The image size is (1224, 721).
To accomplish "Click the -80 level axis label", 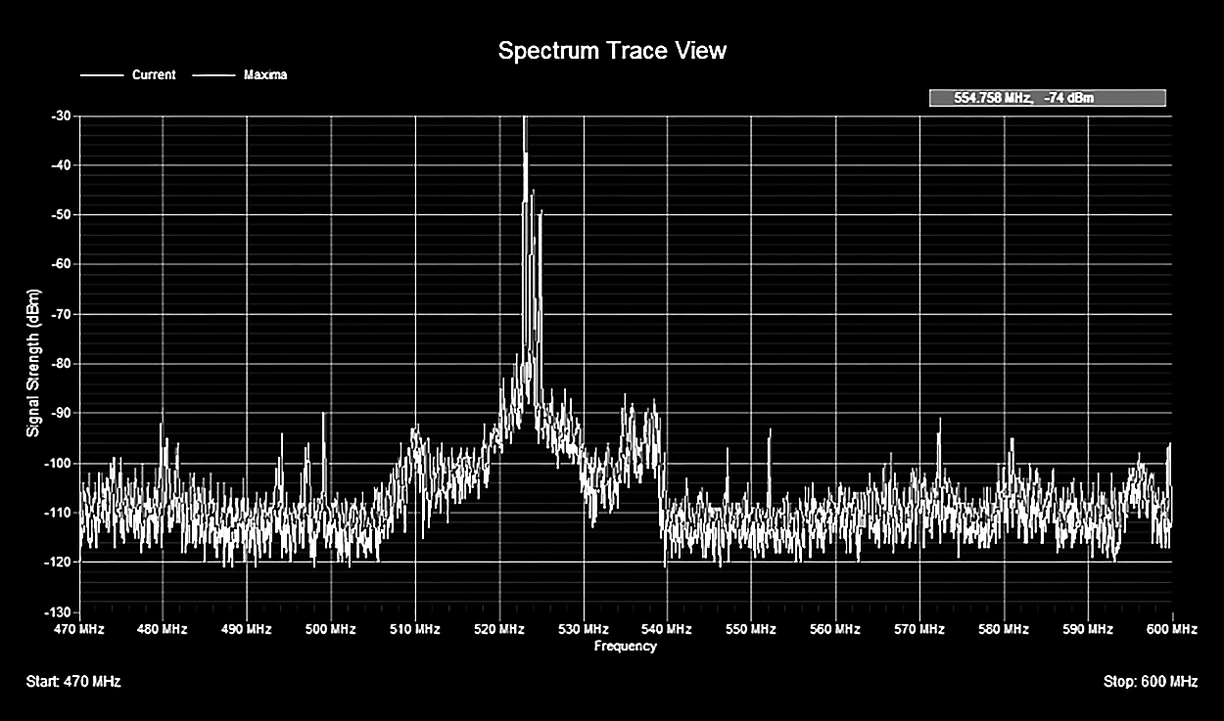I will 60,364.
